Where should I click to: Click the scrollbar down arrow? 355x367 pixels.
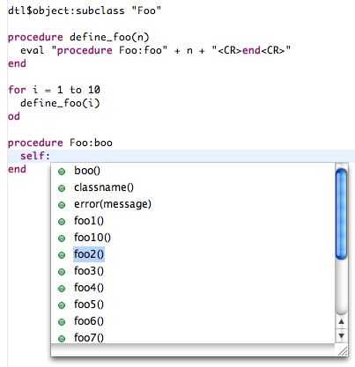coord(341,335)
